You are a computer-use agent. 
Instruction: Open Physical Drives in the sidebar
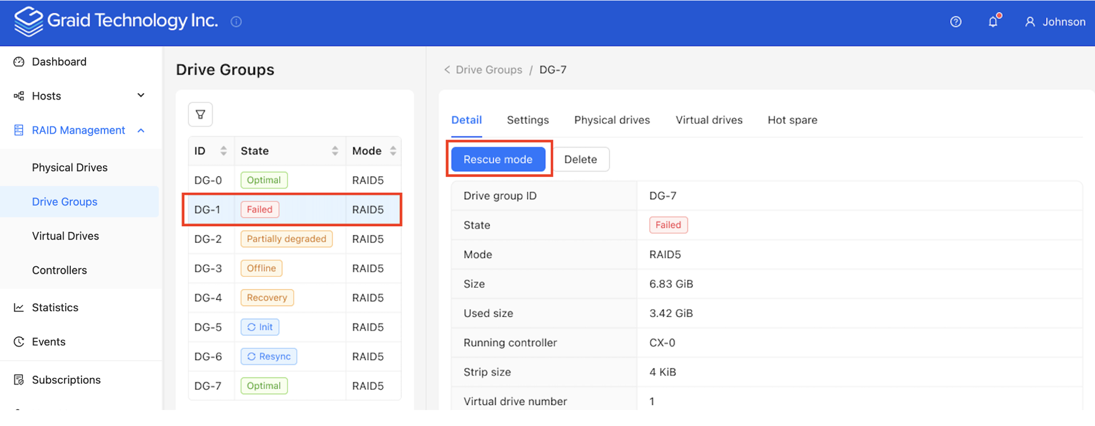click(x=70, y=168)
